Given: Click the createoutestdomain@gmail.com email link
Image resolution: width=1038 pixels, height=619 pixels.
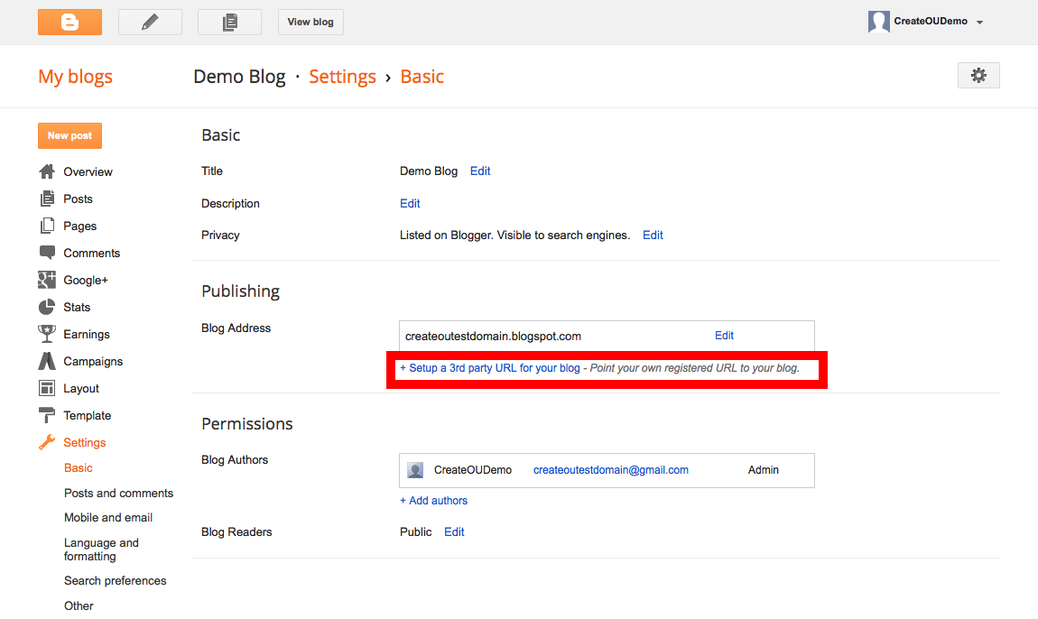Looking at the screenshot, I should click(x=611, y=470).
